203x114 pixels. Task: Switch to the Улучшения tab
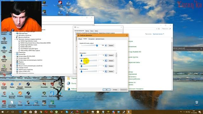[91, 39]
